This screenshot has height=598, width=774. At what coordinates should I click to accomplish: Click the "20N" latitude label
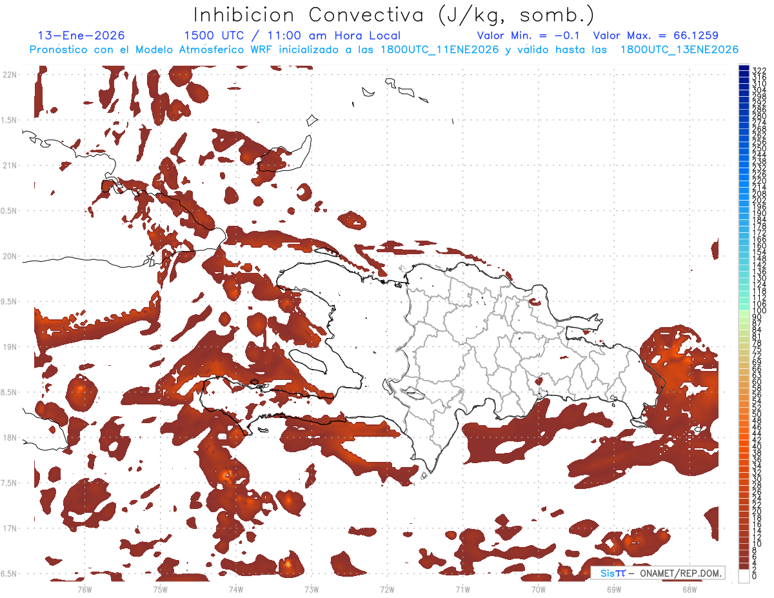(10, 256)
